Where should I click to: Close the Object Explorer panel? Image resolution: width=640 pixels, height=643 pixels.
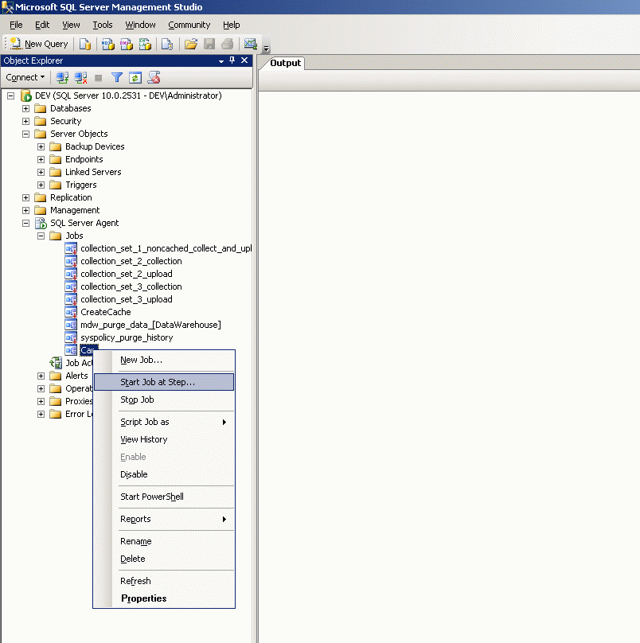(x=244, y=60)
